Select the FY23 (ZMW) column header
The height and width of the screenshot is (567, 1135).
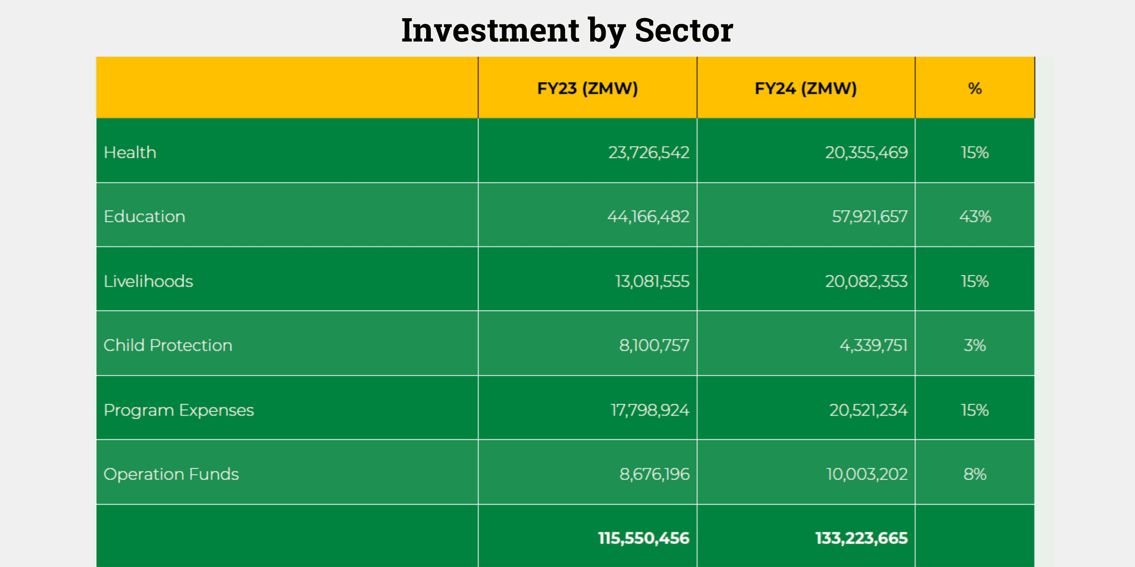[x=587, y=88]
